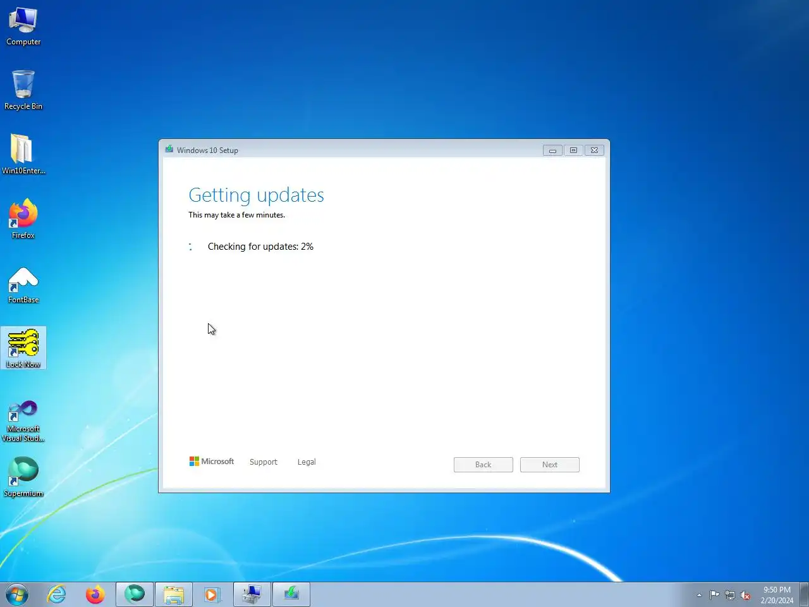Open the FontBase desktop shortcut
The image size is (809, 607).
click(x=23, y=285)
